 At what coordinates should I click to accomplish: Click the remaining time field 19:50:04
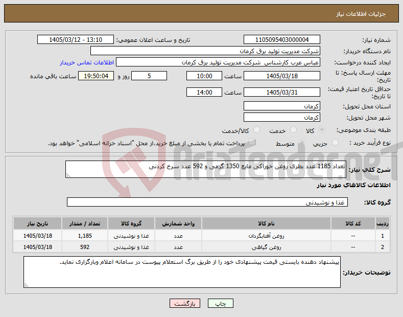pos(96,76)
